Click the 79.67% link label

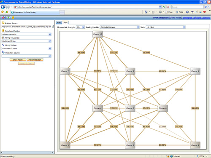tap(146, 53)
